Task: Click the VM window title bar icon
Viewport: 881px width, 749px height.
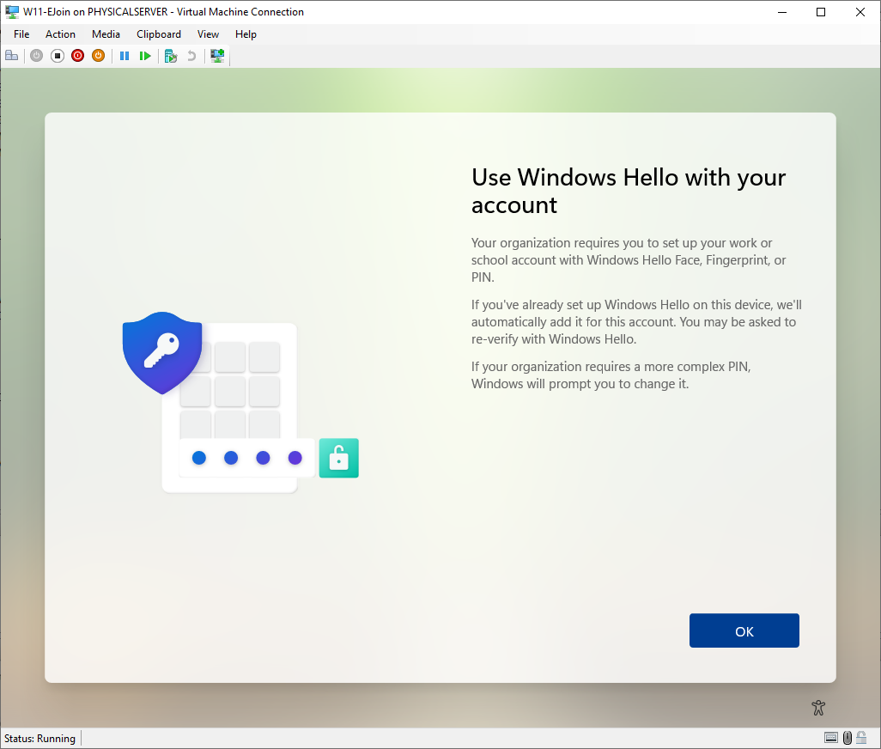Action: (12, 12)
